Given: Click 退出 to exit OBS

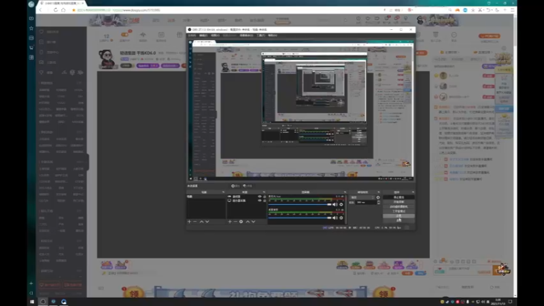Looking at the screenshot, I should tap(398, 220).
